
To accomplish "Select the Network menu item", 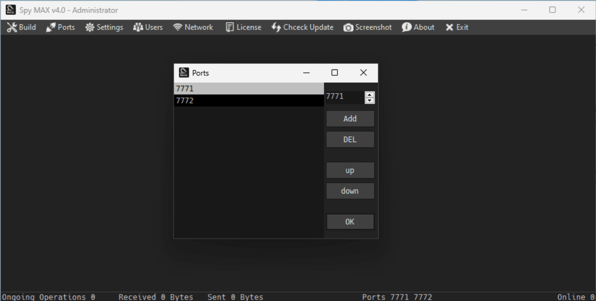I will 193,28.
